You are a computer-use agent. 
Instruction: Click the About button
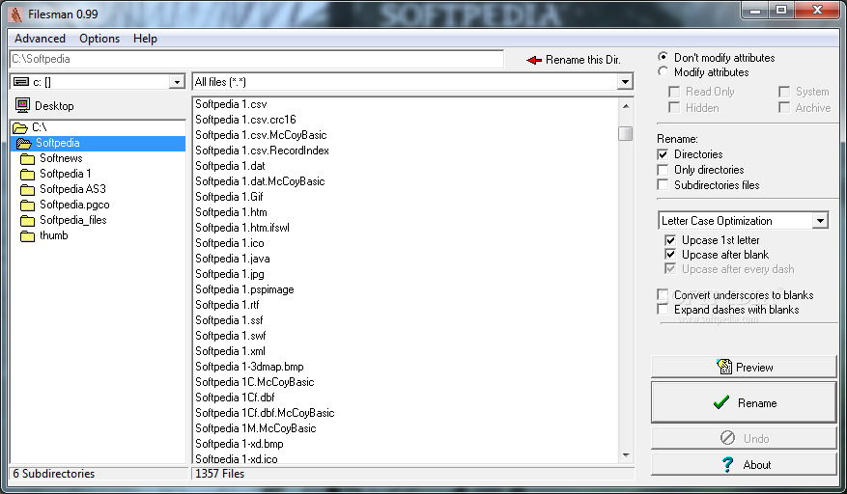(744, 465)
